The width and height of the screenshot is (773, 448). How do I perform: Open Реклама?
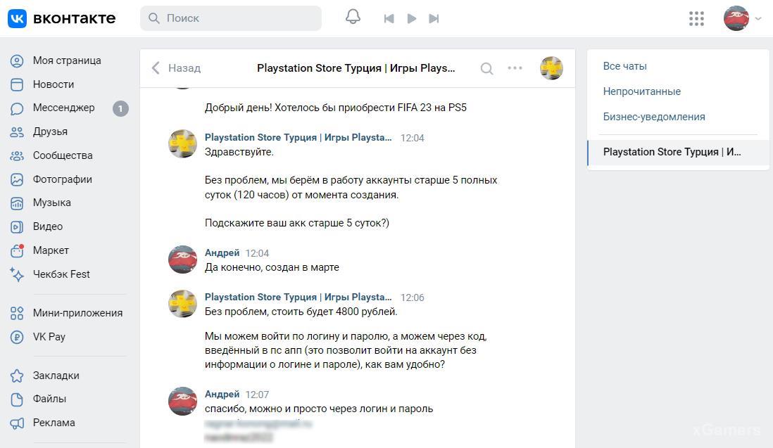54,423
